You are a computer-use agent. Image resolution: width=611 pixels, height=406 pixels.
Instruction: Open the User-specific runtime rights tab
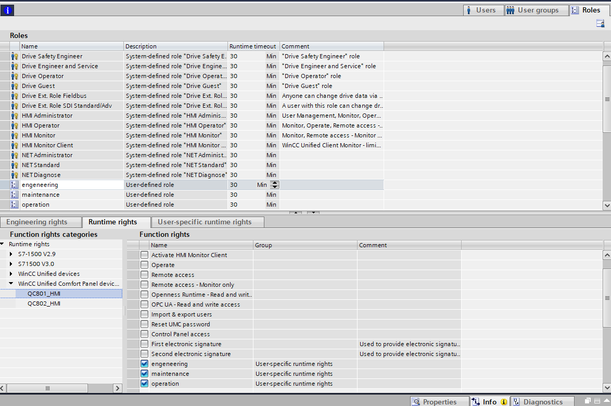pos(208,222)
